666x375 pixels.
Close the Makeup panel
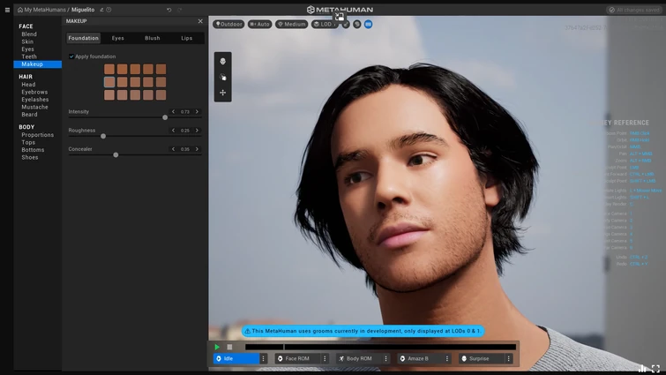tap(200, 21)
